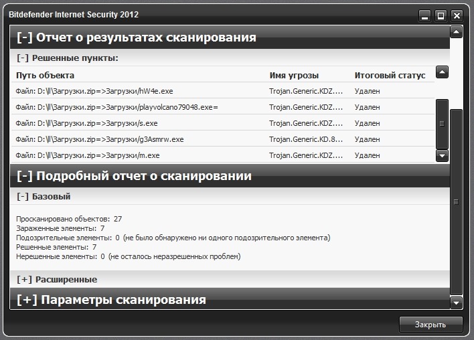Sort by Путь объекта column header

[45, 76]
